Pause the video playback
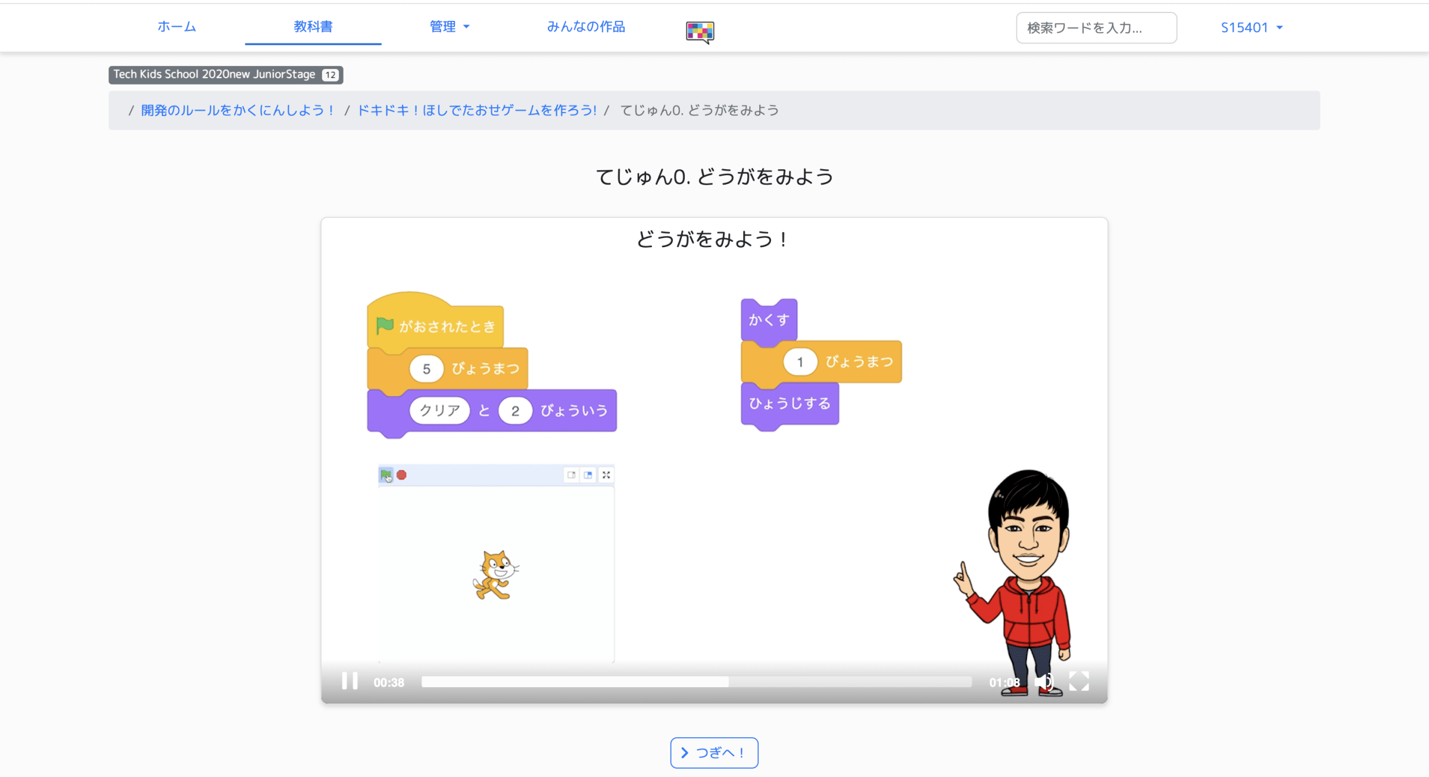This screenshot has width=1429, height=777. coord(350,681)
